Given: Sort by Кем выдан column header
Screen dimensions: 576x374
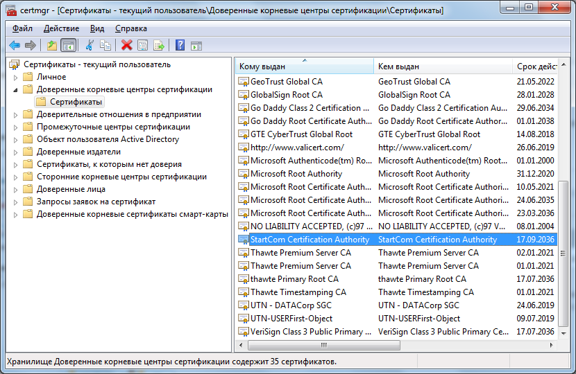Looking at the screenshot, I should (398, 66).
